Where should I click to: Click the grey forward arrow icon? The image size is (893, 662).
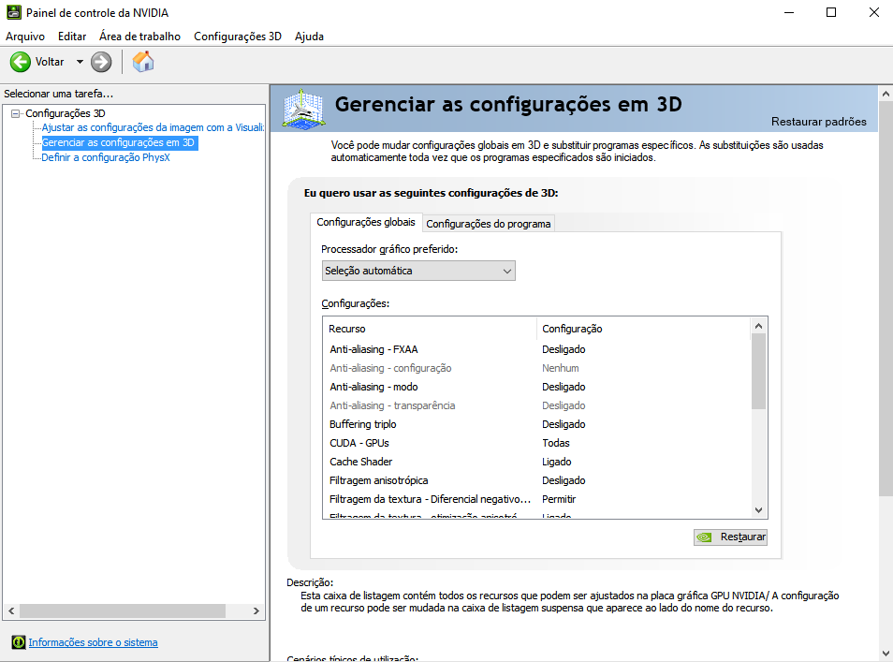coord(101,62)
